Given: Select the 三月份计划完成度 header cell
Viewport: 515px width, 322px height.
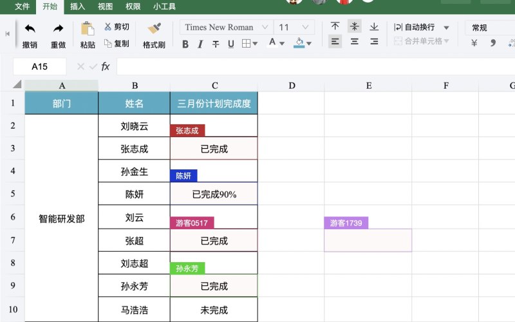Looking at the screenshot, I should pos(214,103).
